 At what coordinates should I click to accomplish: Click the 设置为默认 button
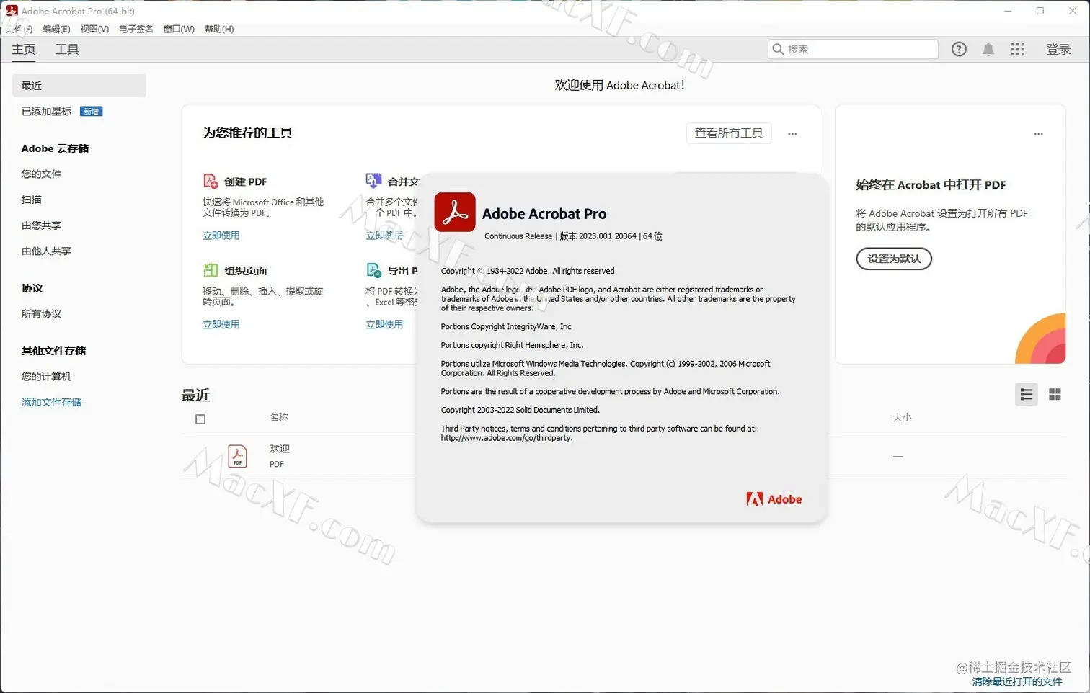(x=894, y=259)
